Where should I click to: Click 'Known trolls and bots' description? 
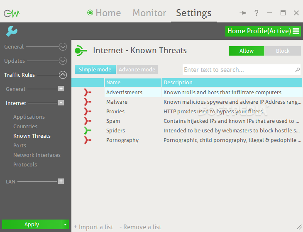click(222, 92)
